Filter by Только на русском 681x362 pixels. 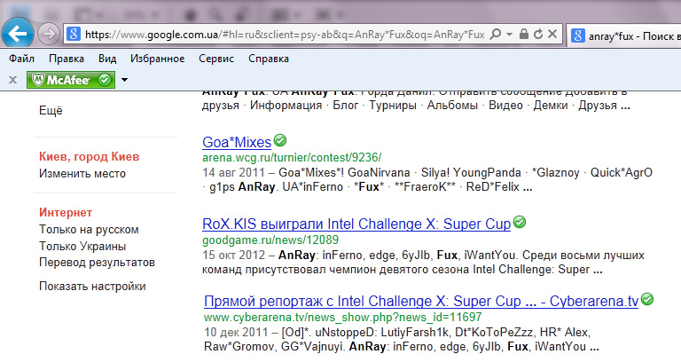coord(89,230)
